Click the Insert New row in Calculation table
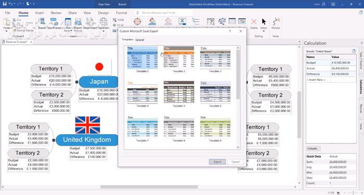 click(x=331, y=80)
